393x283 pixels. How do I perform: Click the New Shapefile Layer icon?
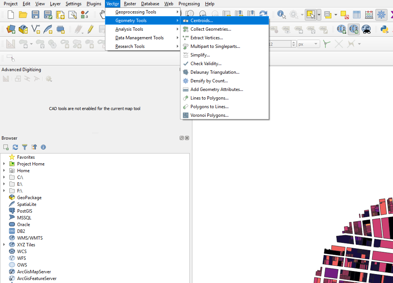(35, 29)
